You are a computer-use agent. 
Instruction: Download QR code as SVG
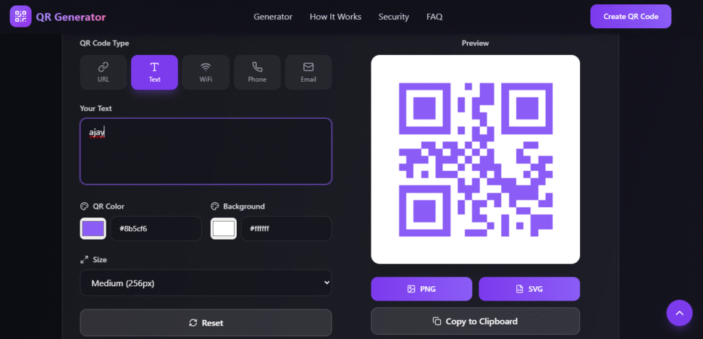pos(529,289)
